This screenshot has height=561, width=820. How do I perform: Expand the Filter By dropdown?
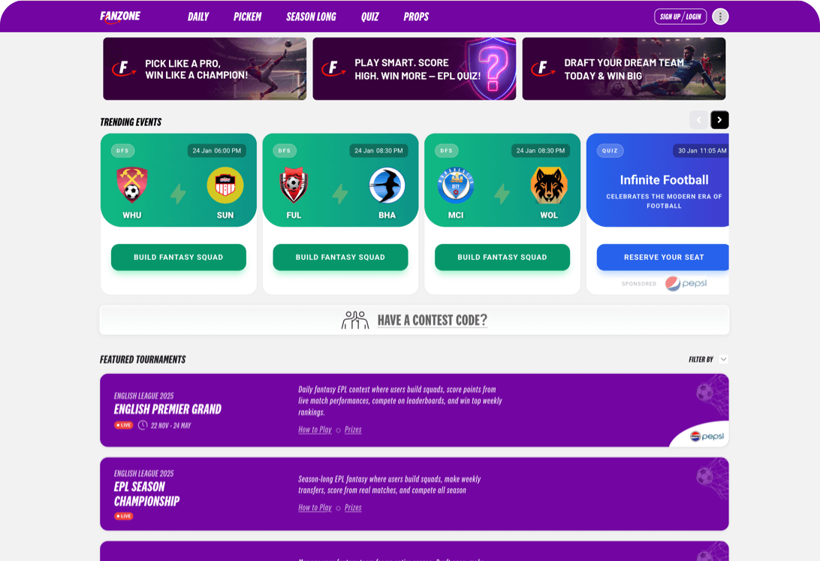pyautogui.click(x=723, y=359)
